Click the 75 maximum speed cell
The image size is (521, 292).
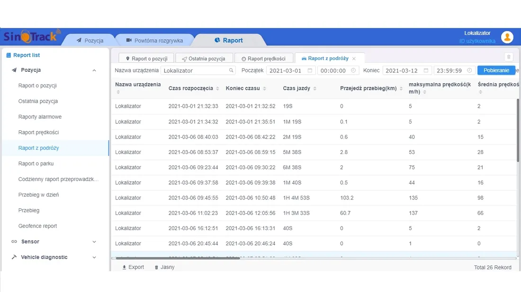pos(412,167)
